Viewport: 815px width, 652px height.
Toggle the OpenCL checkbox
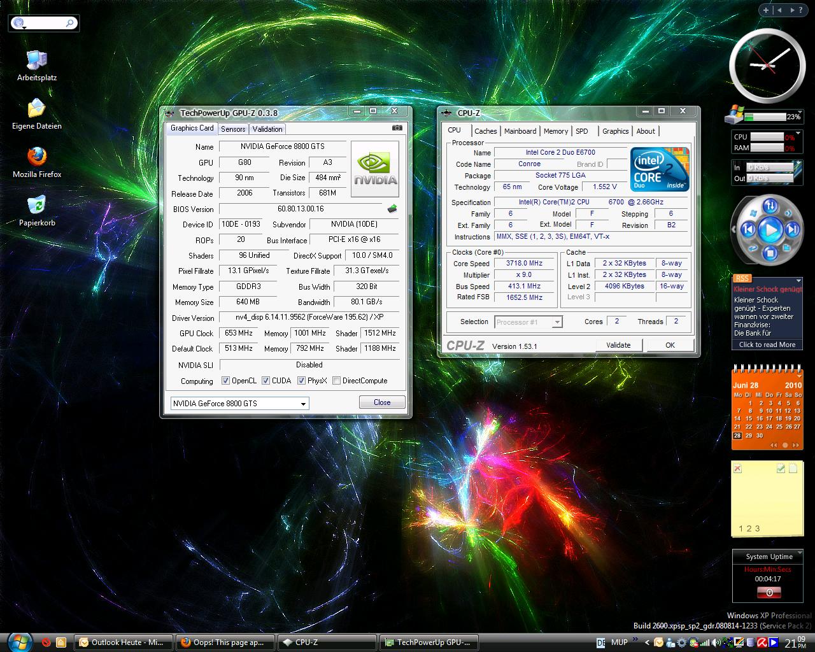[225, 381]
